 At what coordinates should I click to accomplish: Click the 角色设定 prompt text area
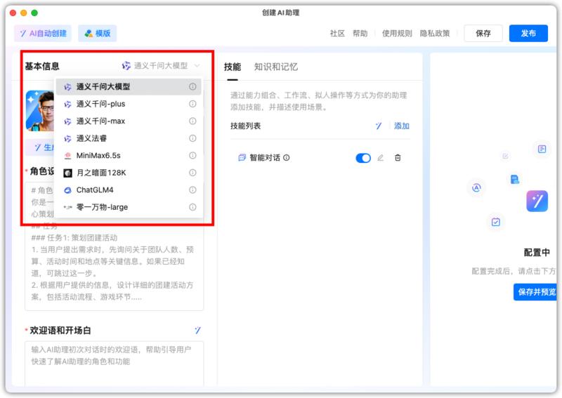pos(114,246)
